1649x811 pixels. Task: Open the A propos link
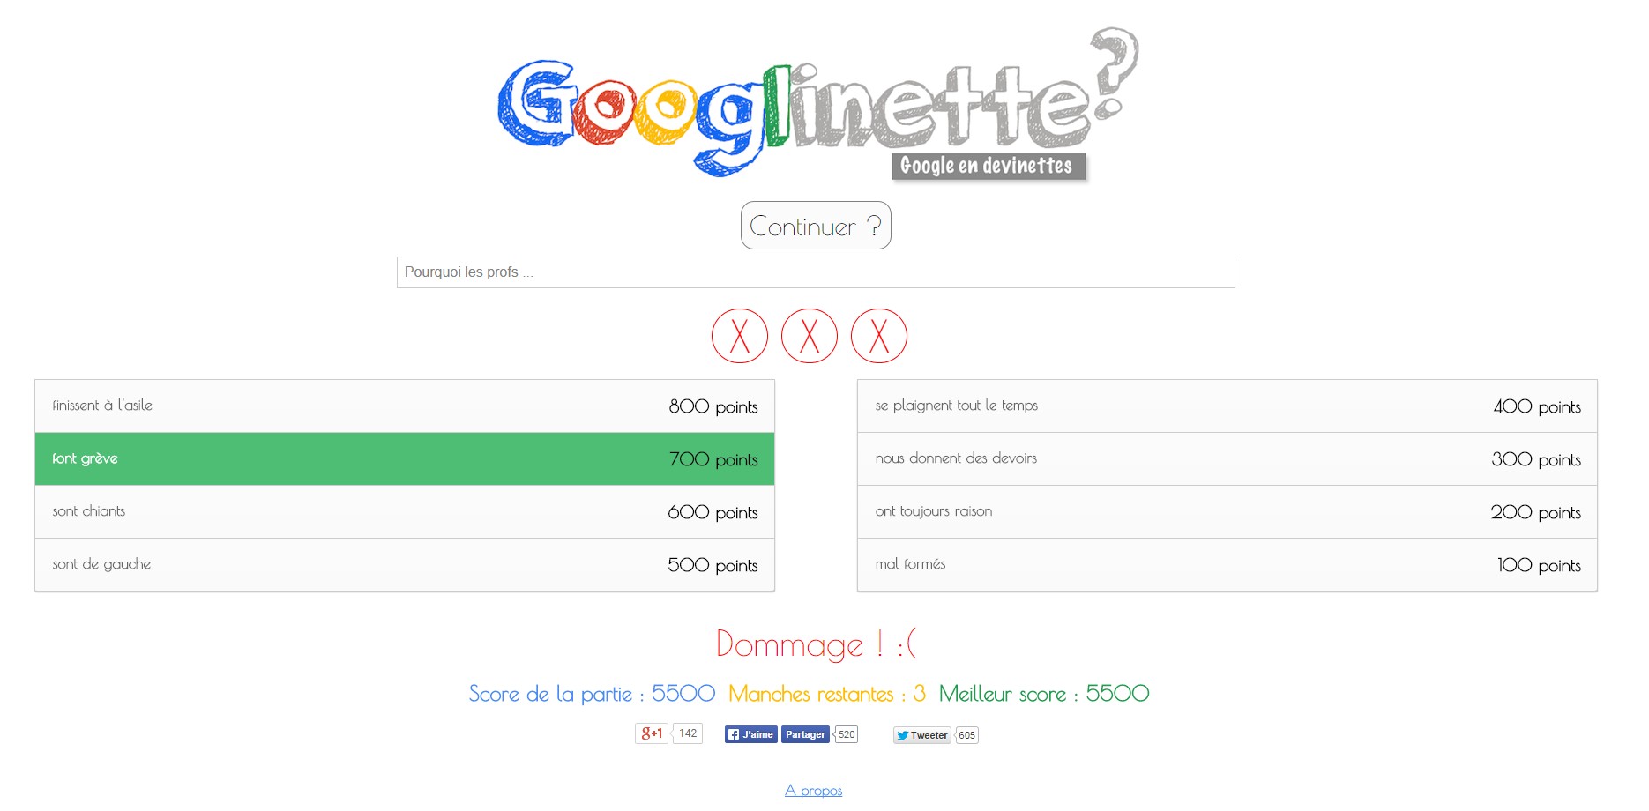coord(813,791)
